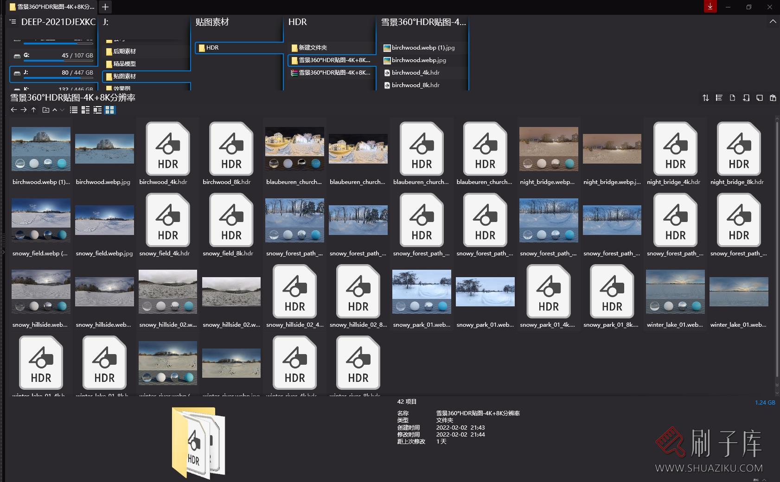Open the folder history dropdown icon
This screenshot has height=482, width=780.
point(45,110)
